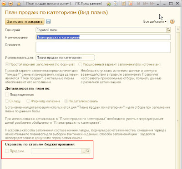Click the 1C application logo icon
The width and height of the screenshot is (182, 169).
[4, 4]
